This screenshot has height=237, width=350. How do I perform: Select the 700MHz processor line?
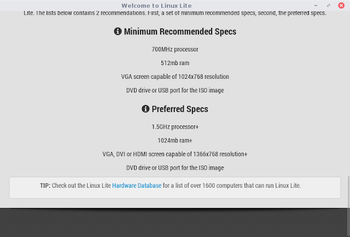coord(175,49)
